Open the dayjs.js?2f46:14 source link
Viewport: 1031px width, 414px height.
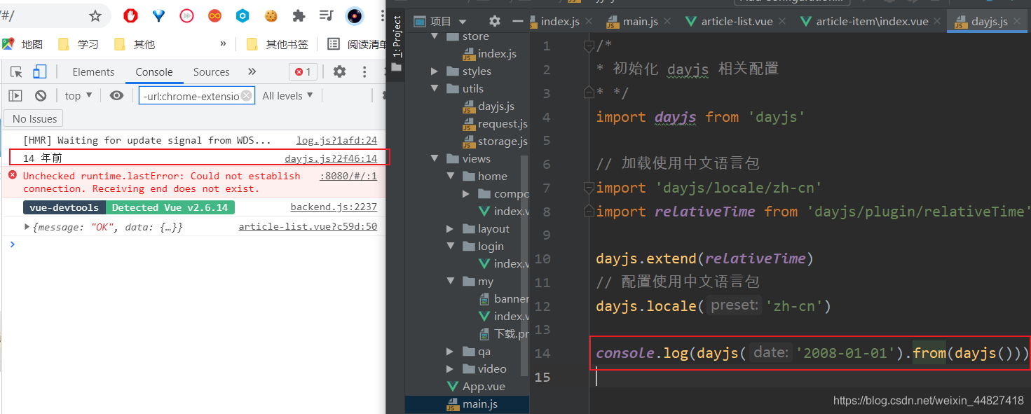click(331, 158)
